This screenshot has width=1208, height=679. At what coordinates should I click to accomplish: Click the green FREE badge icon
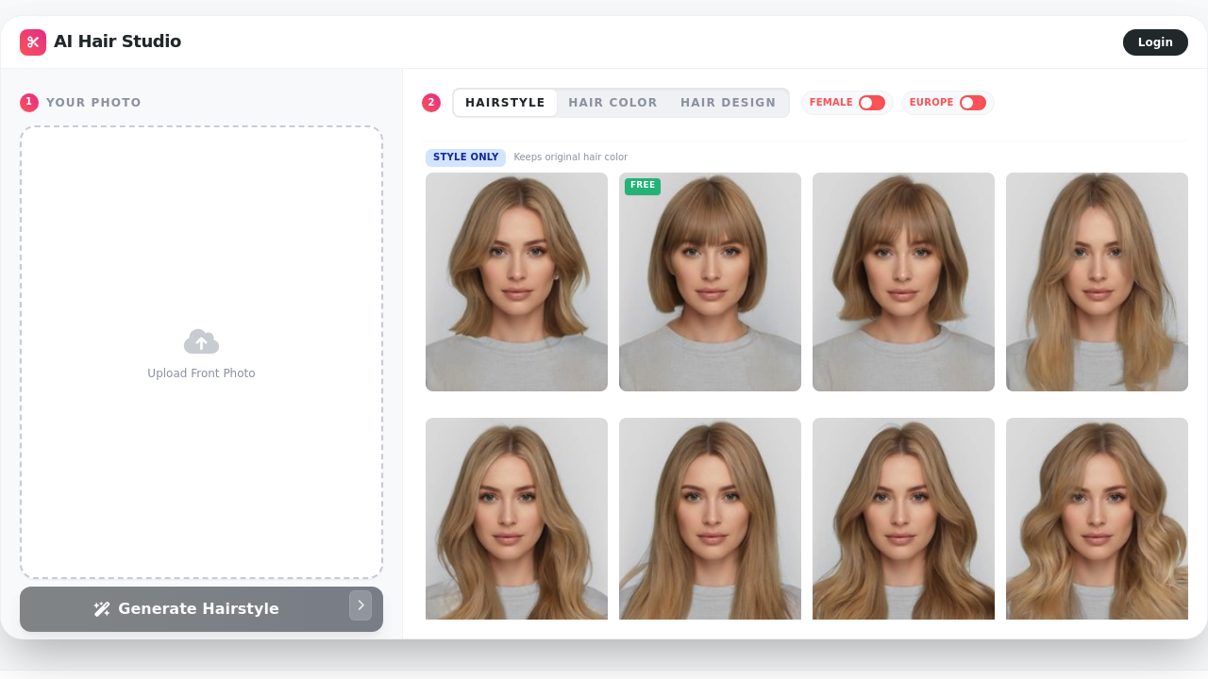[x=642, y=186]
